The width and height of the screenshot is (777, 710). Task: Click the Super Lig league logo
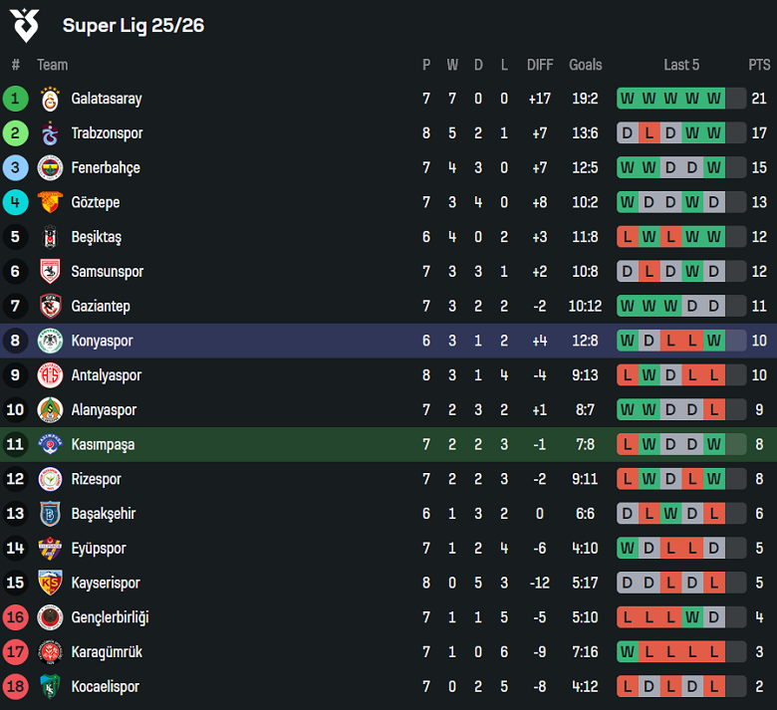[25, 26]
